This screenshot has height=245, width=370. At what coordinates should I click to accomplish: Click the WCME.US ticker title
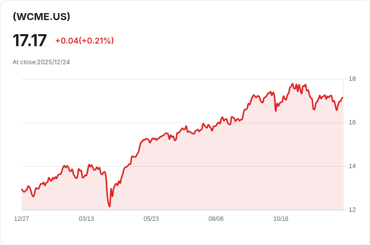pos(42,17)
